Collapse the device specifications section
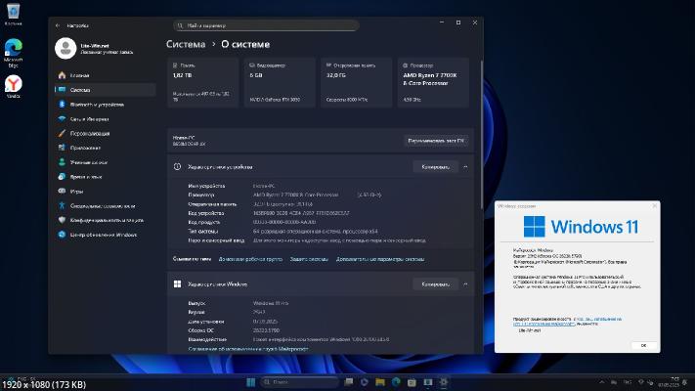This screenshot has width=695, height=391. click(466, 167)
